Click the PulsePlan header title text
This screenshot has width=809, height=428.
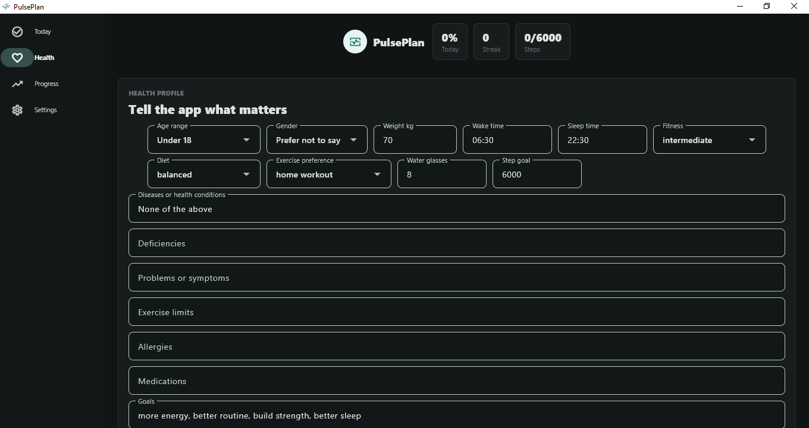[399, 42]
